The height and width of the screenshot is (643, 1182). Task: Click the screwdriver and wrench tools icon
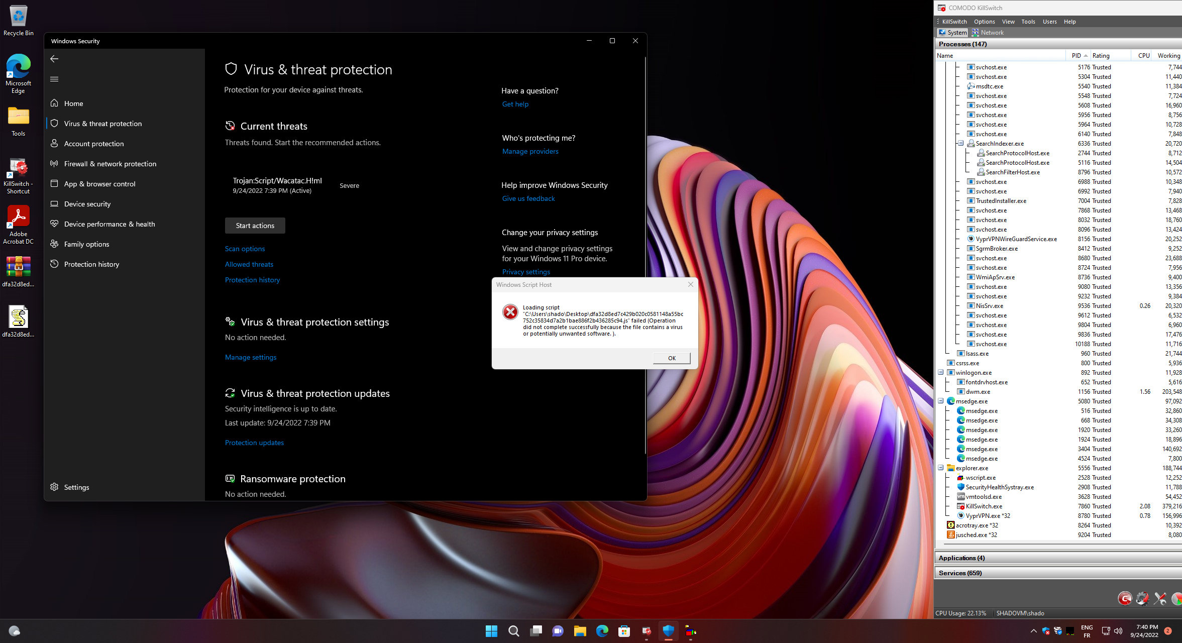[x=1160, y=598]
